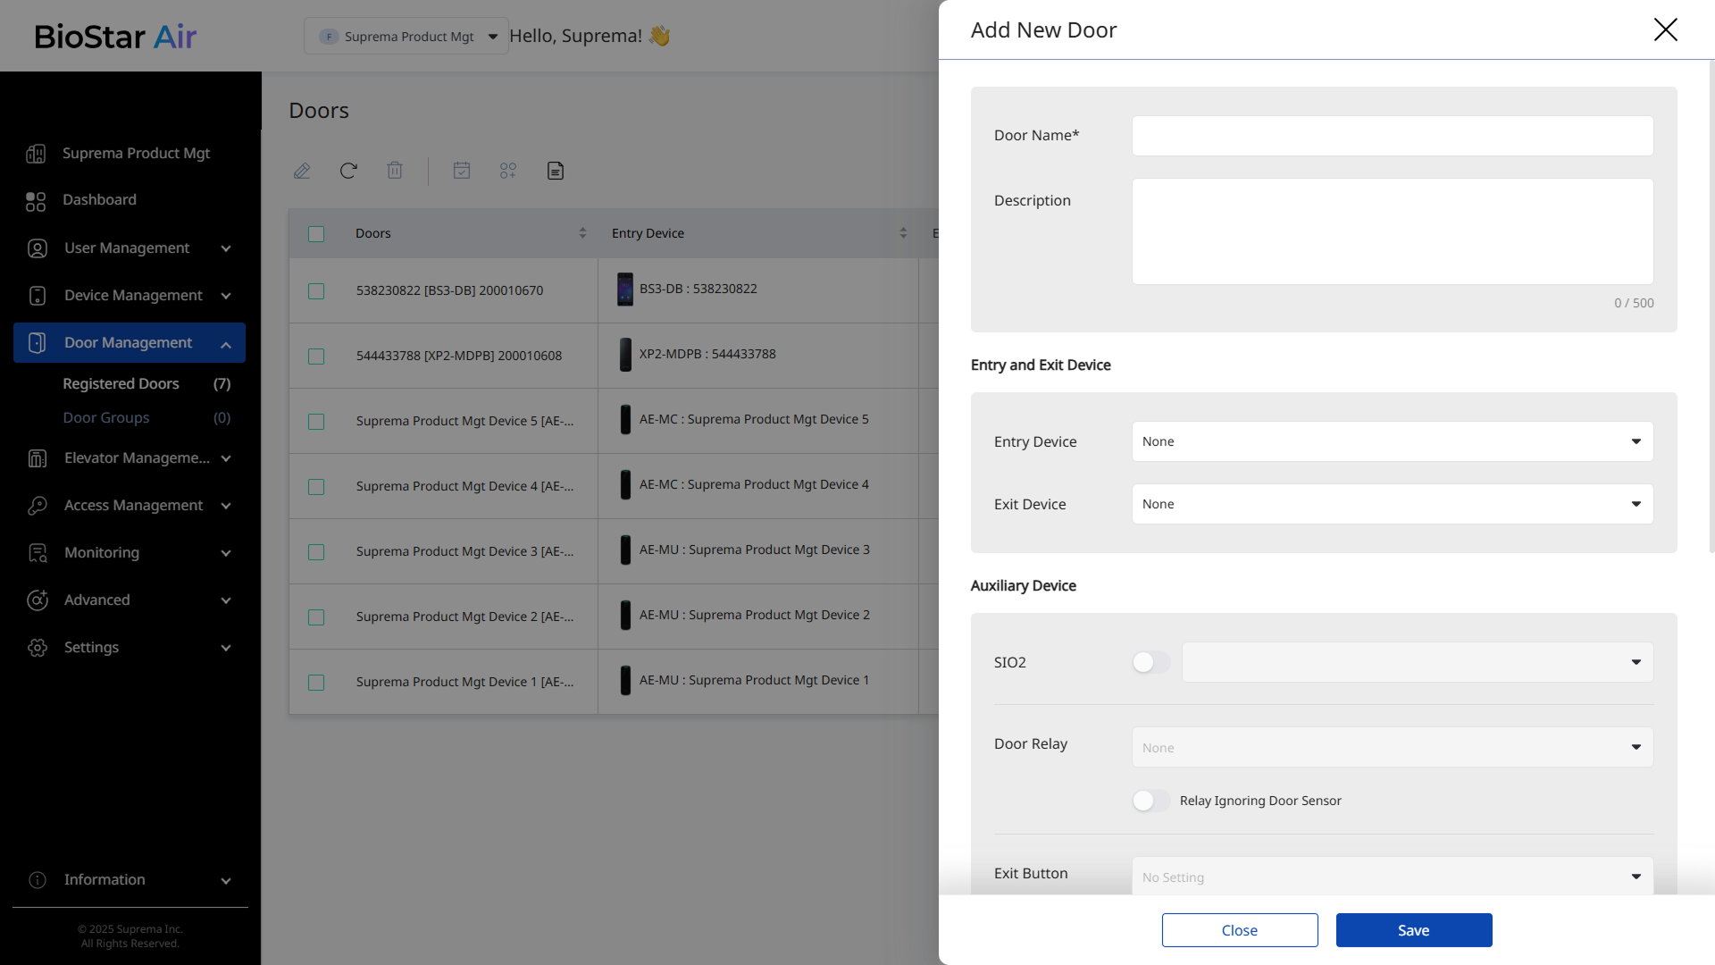
Task: Check the box for door 538230822 [BS3-DB]
Action: (x=316, y=291)
